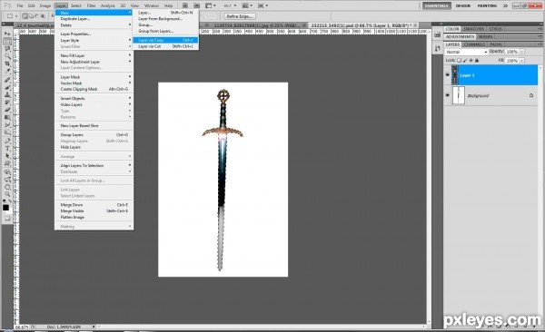Switch to the Swatches tab
The height and width of the screenshot is (332, 545).
tap(473, 29)
